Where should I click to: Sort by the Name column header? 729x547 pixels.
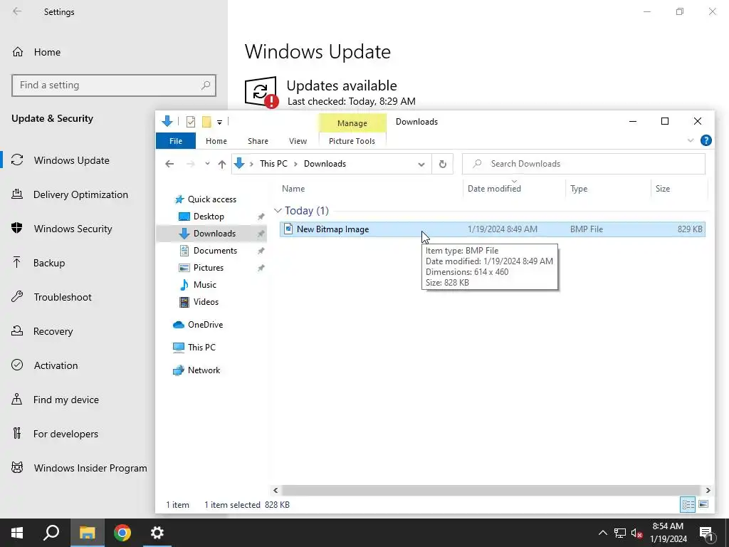[293, 188]
